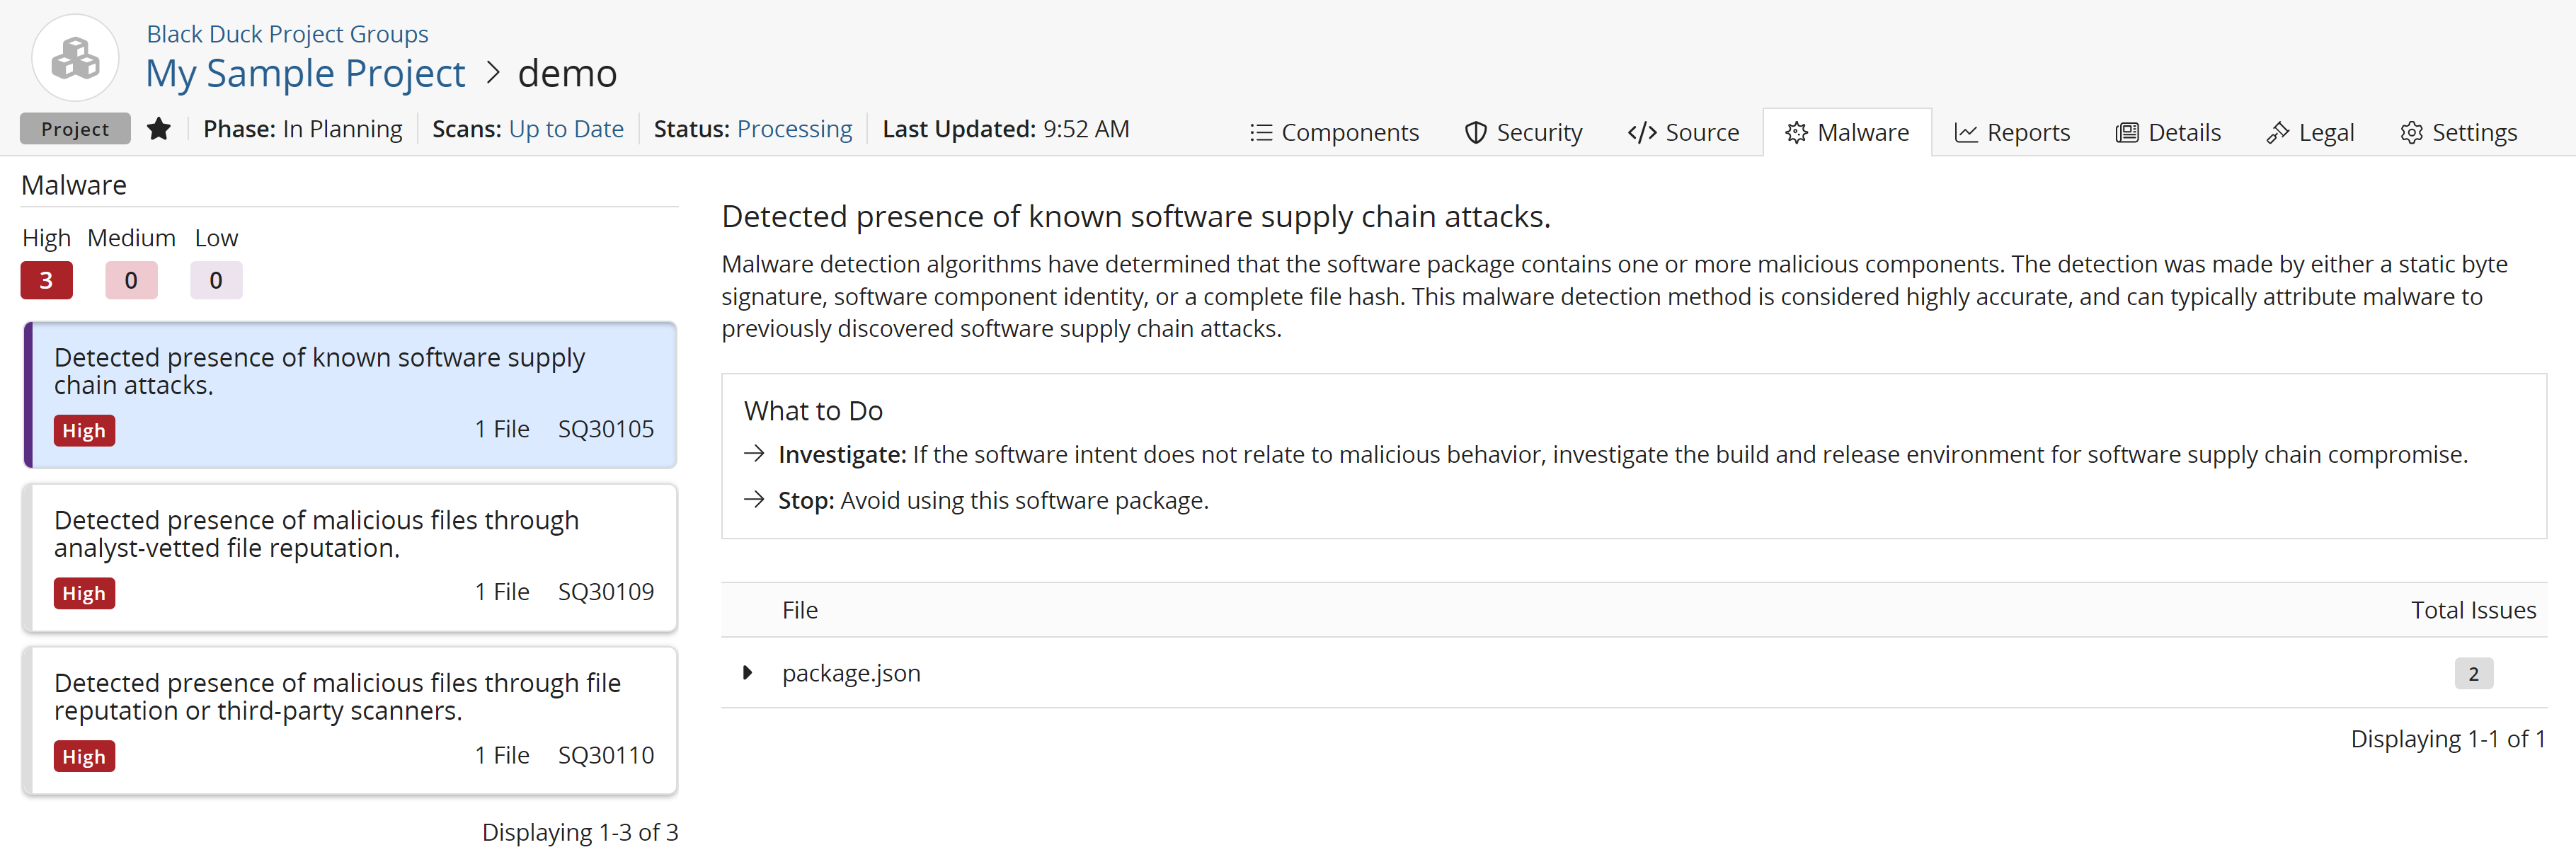The width and height of the screenshot is (2576, 857).
Task: Click '1 File' on the SQ30109 card
Action: [x=502, y=593]
